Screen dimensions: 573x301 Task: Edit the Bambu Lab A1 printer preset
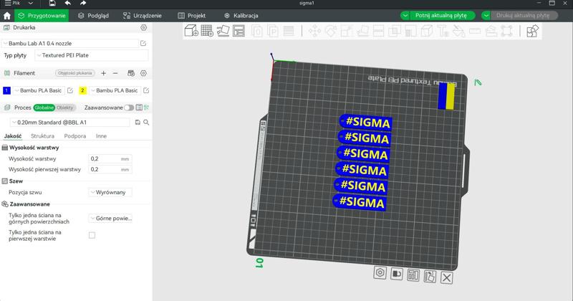143,43
